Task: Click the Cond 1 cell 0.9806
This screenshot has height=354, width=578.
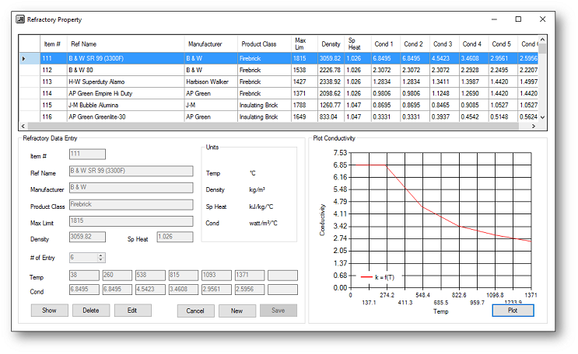Action: (385, 93)
